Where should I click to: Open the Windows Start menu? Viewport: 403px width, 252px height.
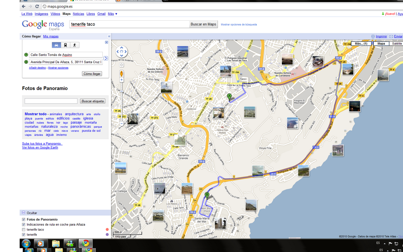[x=26, y=243]
